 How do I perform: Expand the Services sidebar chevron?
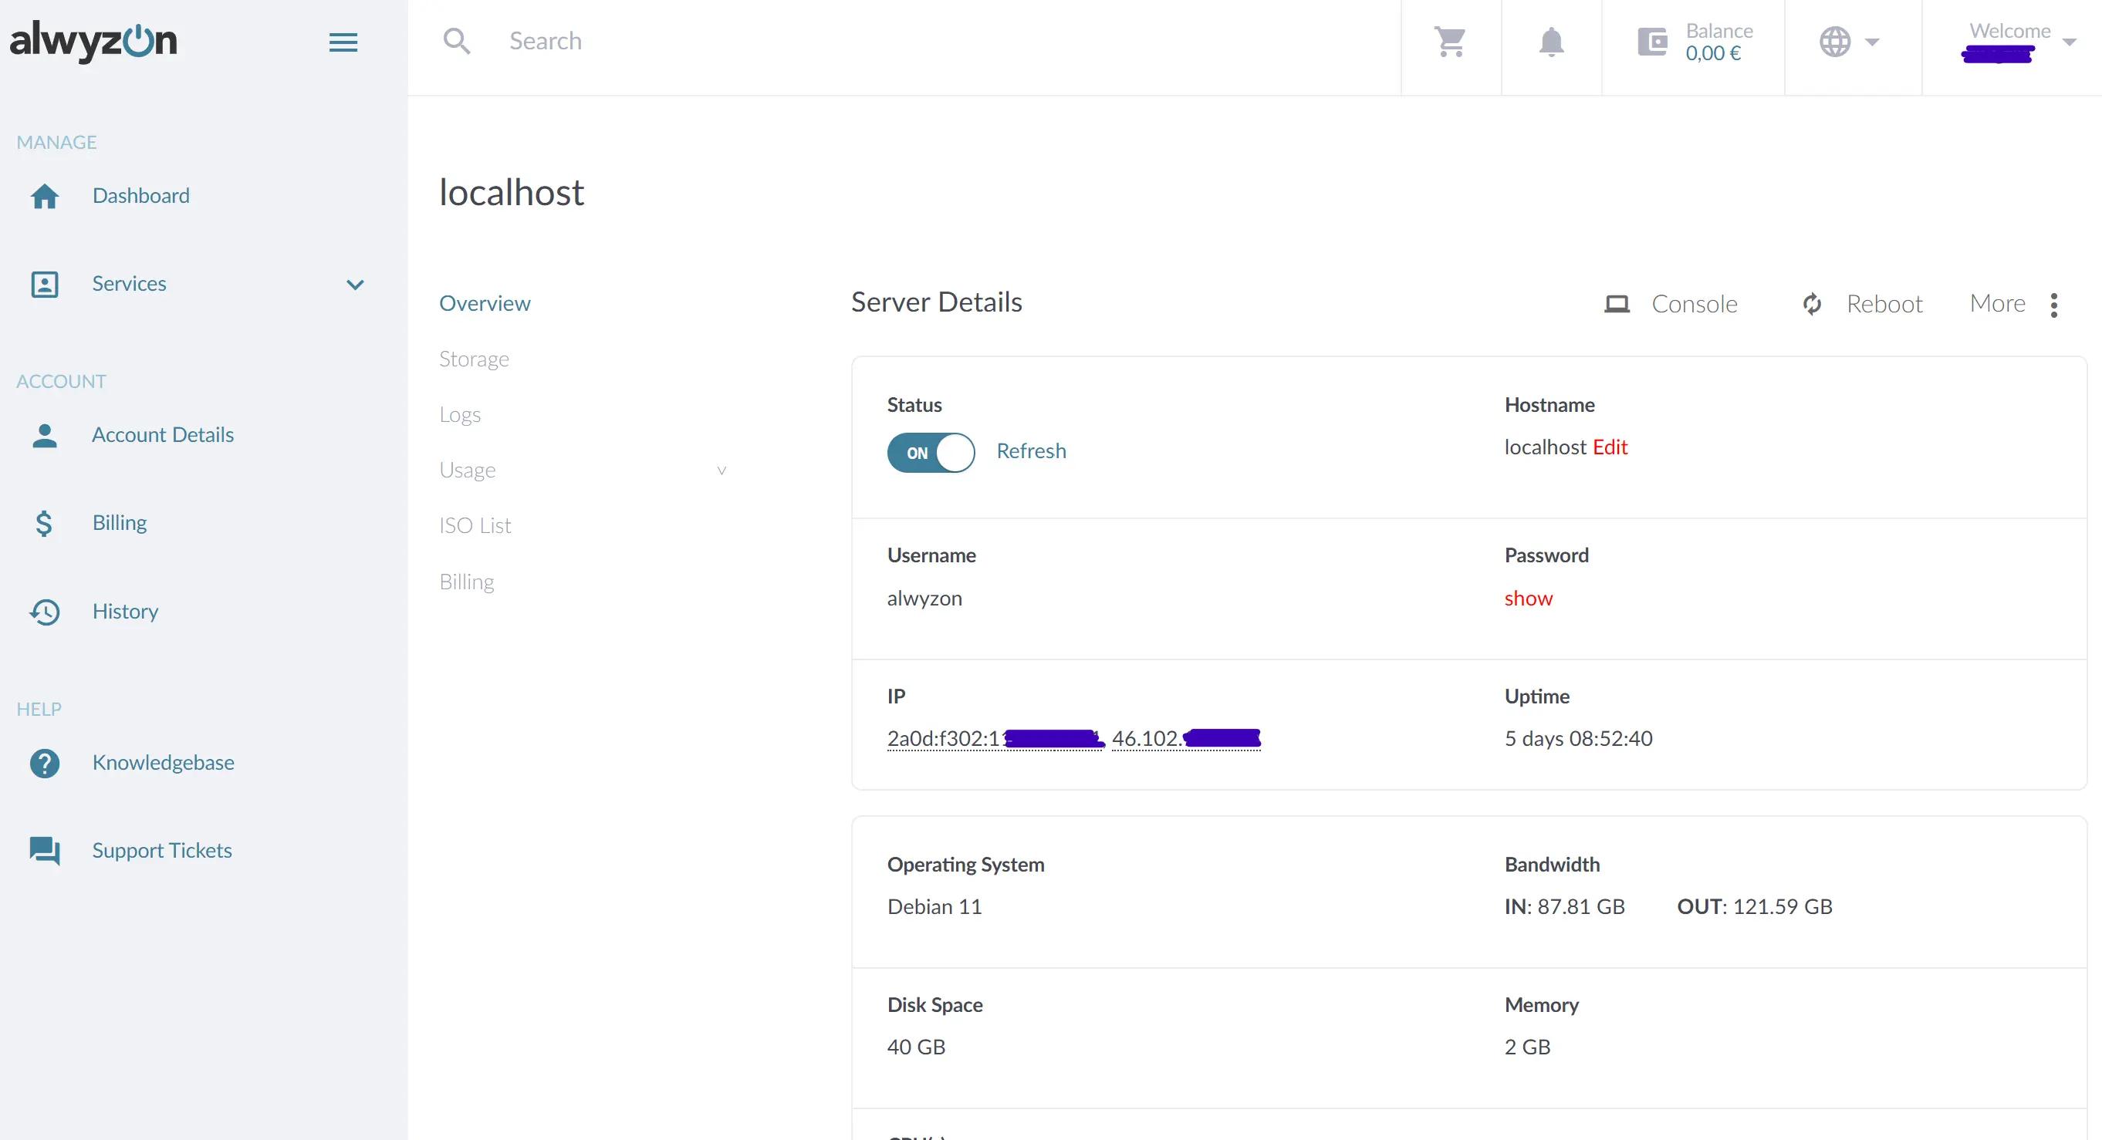pyautogui.click(x=354, y=285)
